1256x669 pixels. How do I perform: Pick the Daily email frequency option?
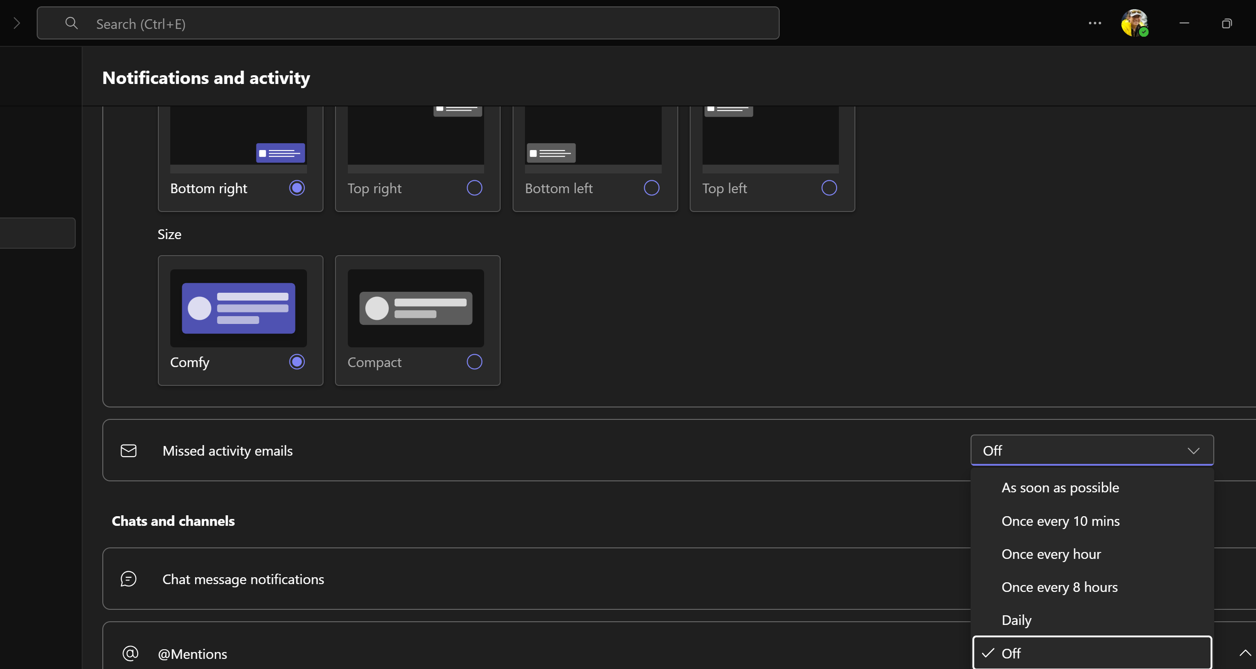pos(1016,620)
